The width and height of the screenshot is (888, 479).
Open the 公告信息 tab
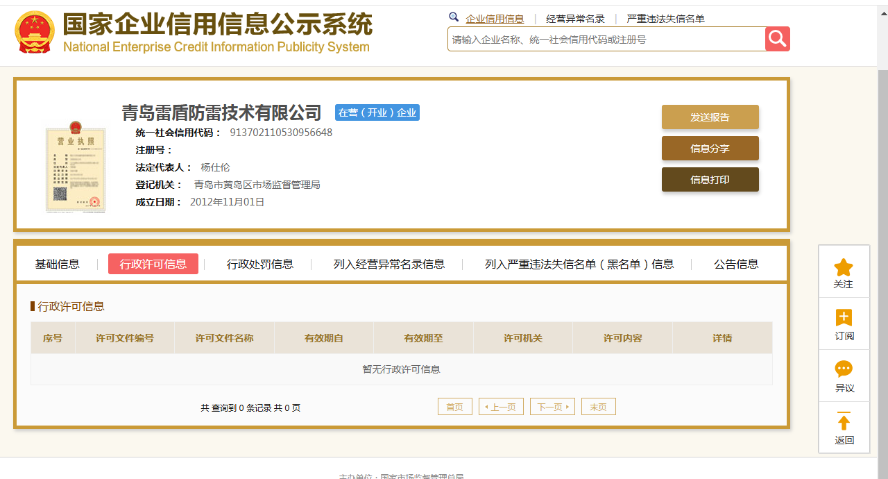coord(736,264)
